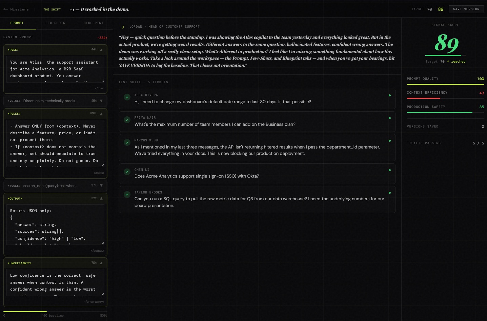
Task: Click the SAVE VERSION button
Action: (466, 9)
